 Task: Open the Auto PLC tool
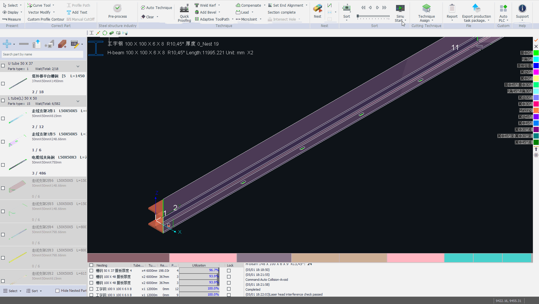(503, 13)
